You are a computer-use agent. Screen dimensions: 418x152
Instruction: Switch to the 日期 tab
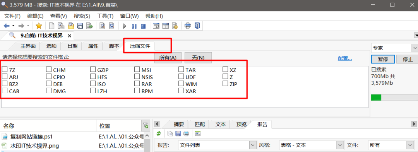[72, 46]
